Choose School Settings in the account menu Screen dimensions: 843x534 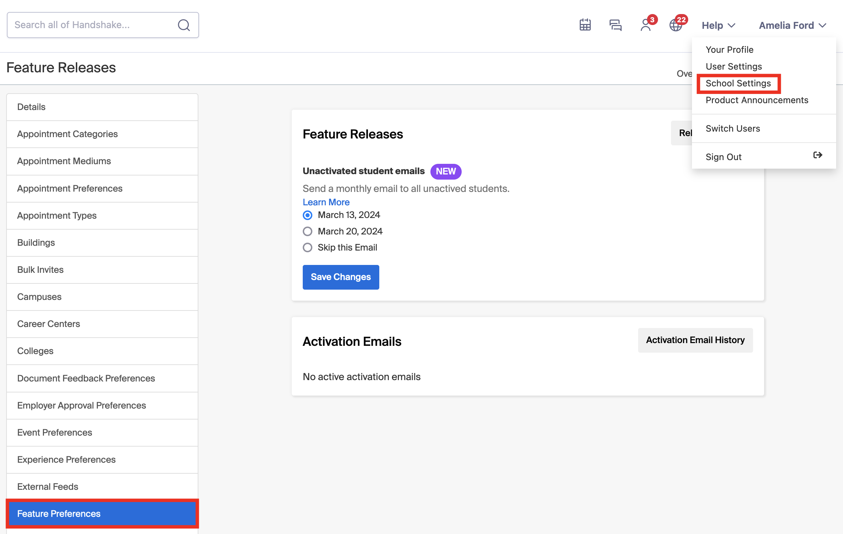click(738, 83)
